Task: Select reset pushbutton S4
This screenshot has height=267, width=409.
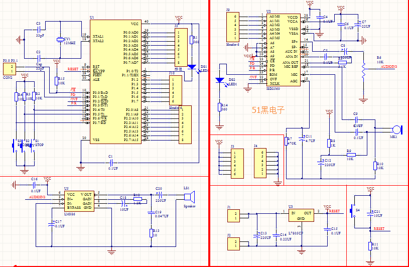Action: (352, 211)
